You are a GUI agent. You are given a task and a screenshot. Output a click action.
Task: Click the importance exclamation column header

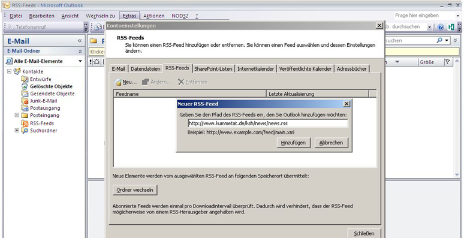(91, 62)
